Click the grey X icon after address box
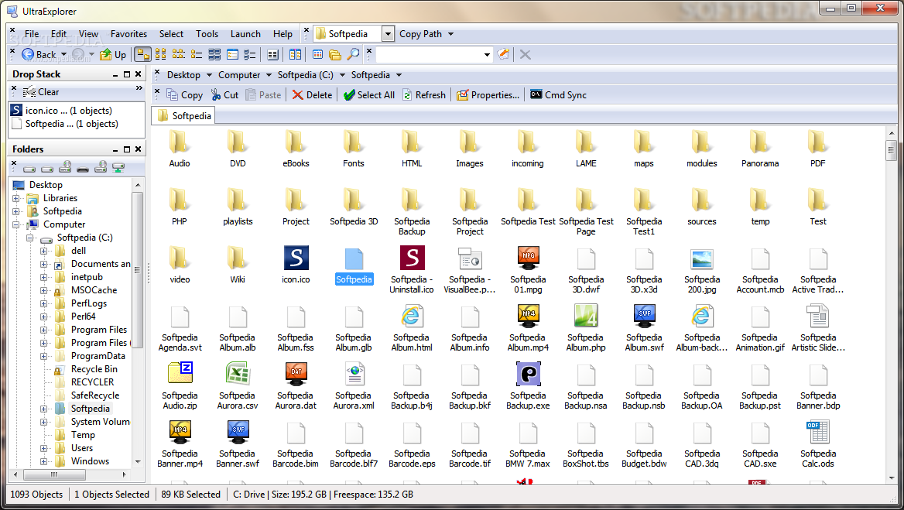Screen dimensions: 904x510 pyautogui.click(x=526, y=55)
